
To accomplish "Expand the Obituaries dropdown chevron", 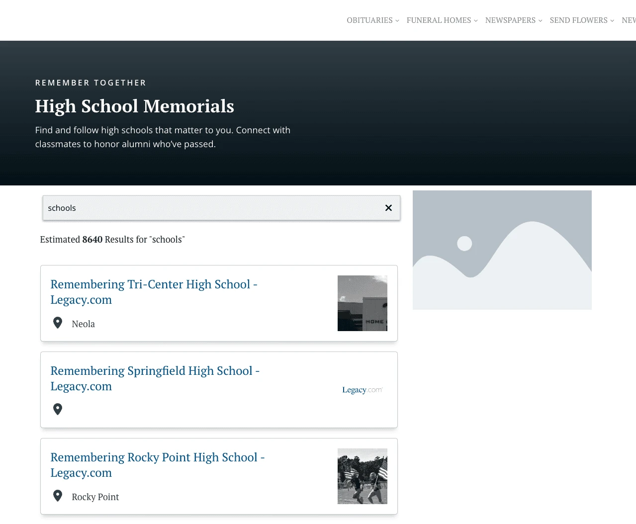I will click(x=397, y=21).
